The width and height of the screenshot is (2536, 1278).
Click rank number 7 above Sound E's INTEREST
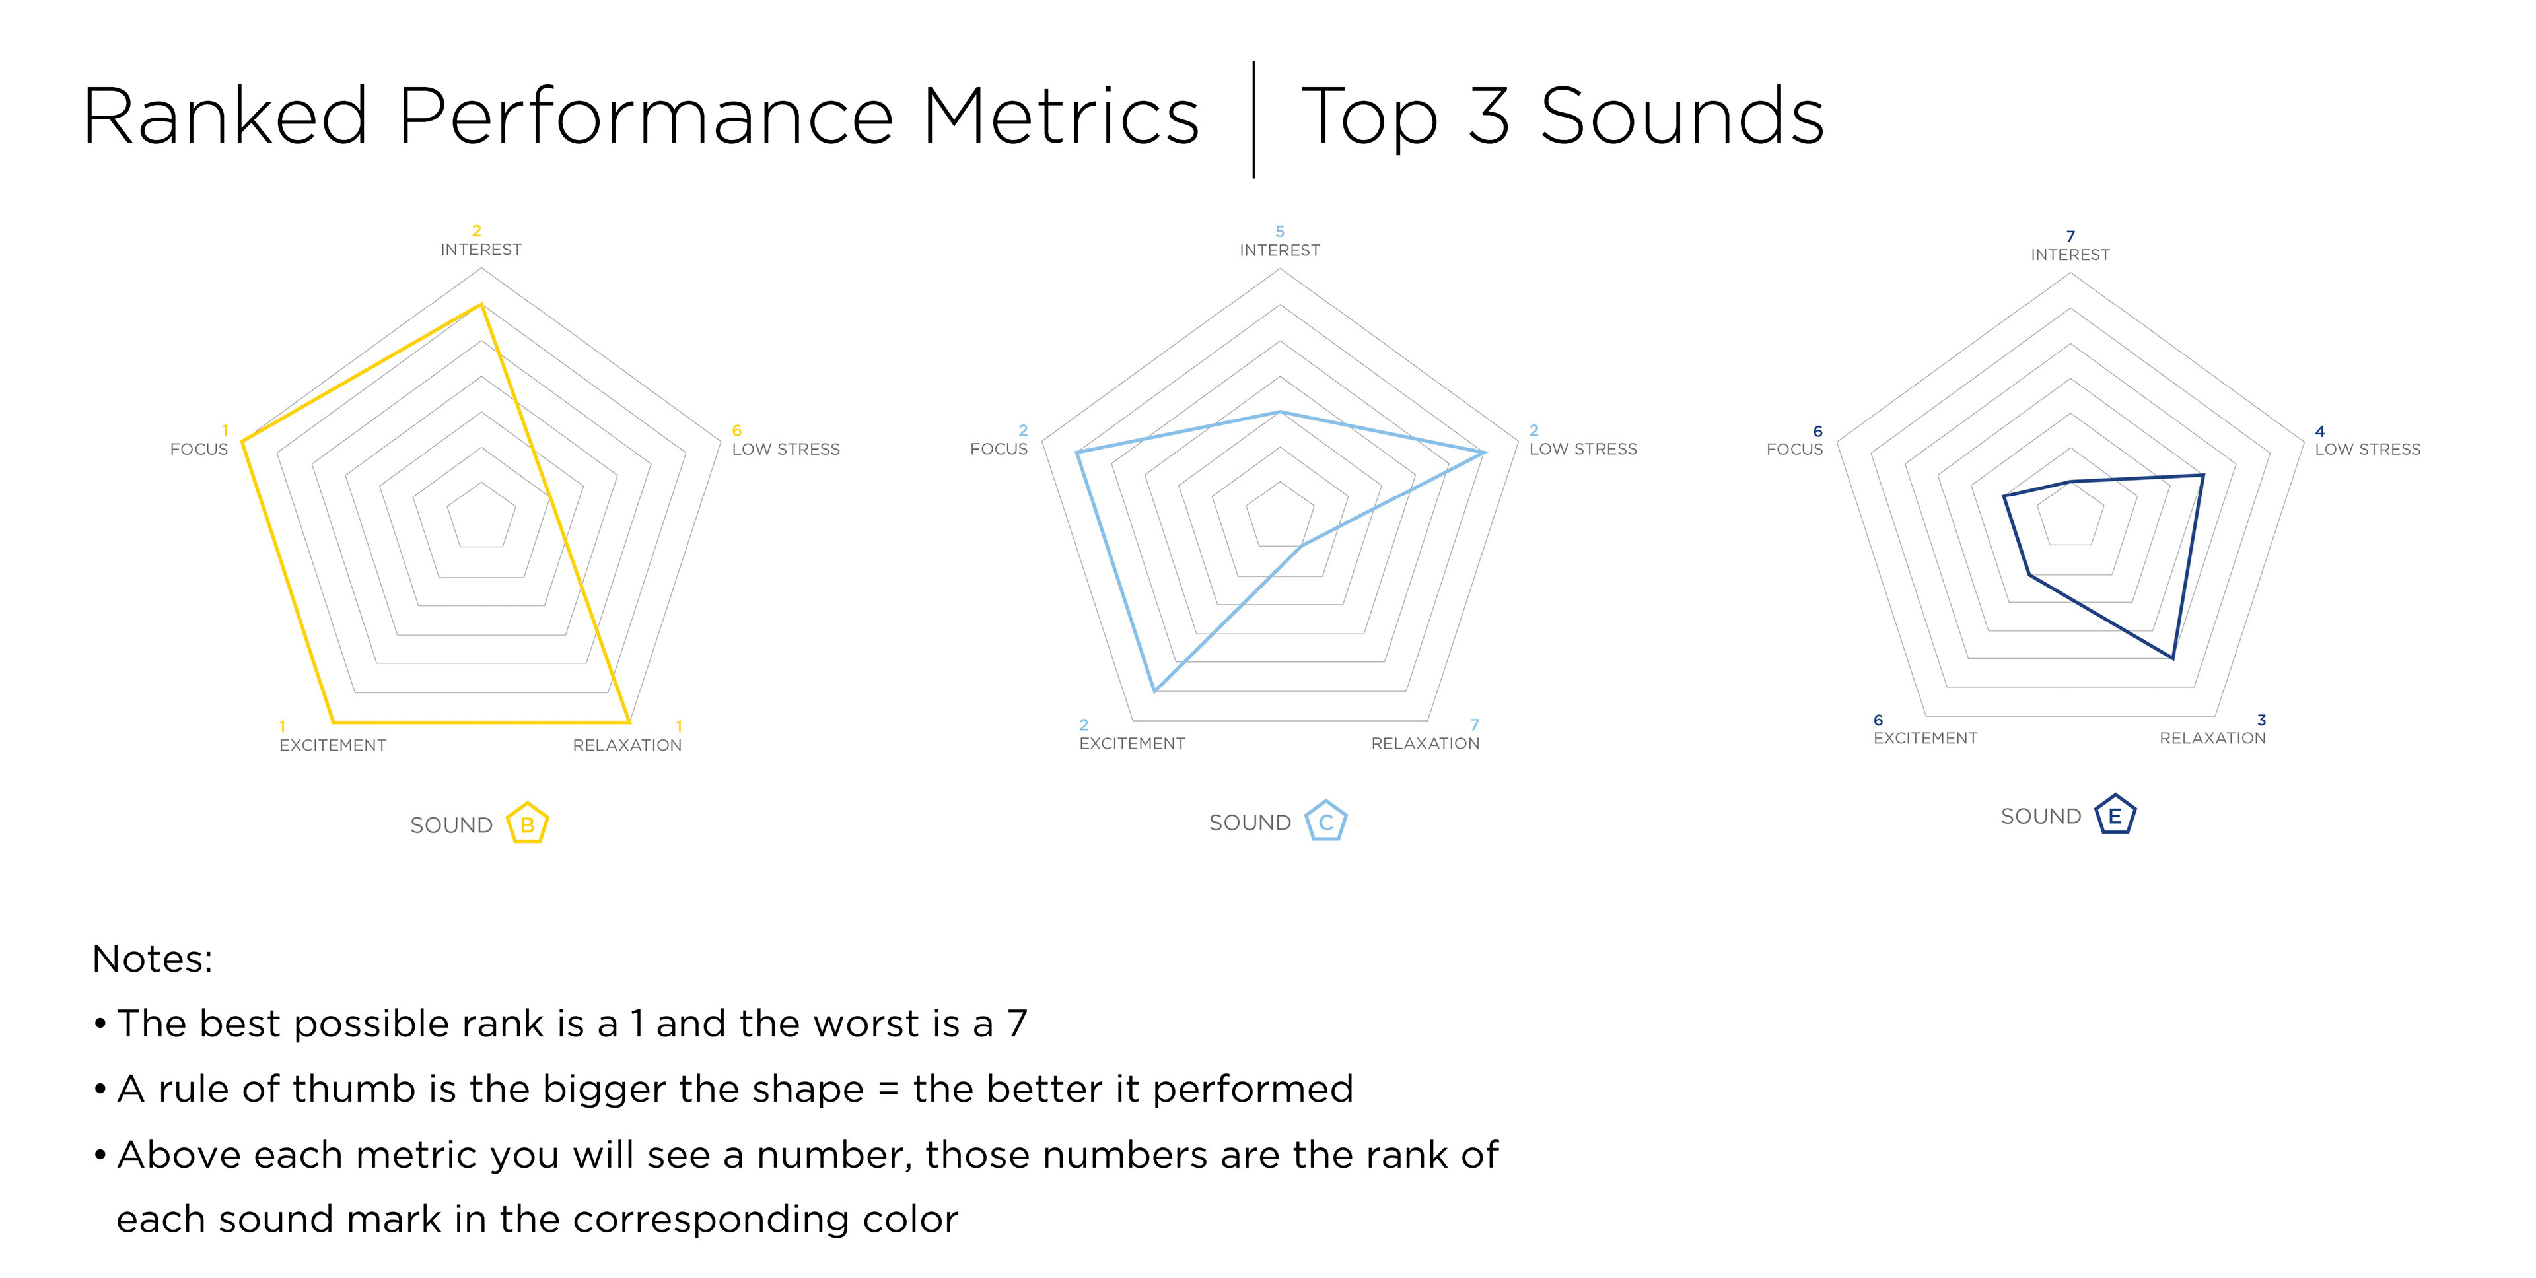tap(2070, 236)
